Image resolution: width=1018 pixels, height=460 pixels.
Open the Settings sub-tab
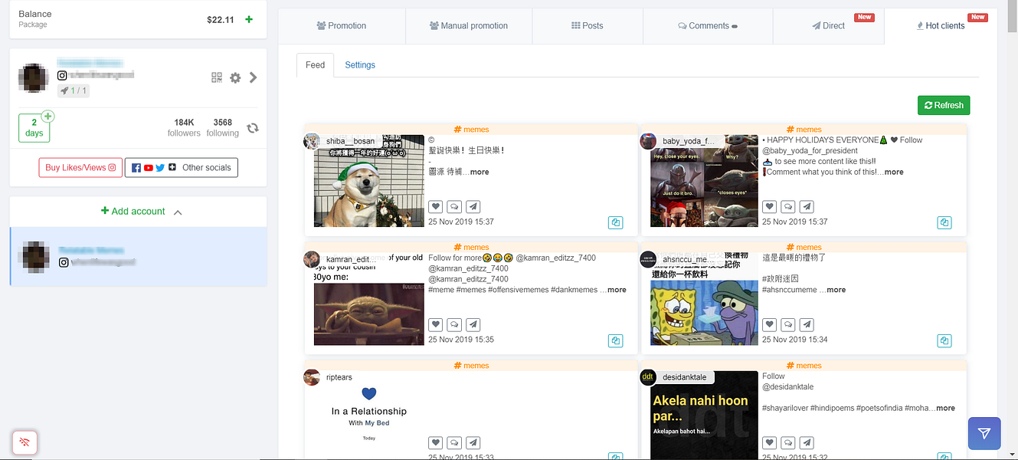(360, 65)
